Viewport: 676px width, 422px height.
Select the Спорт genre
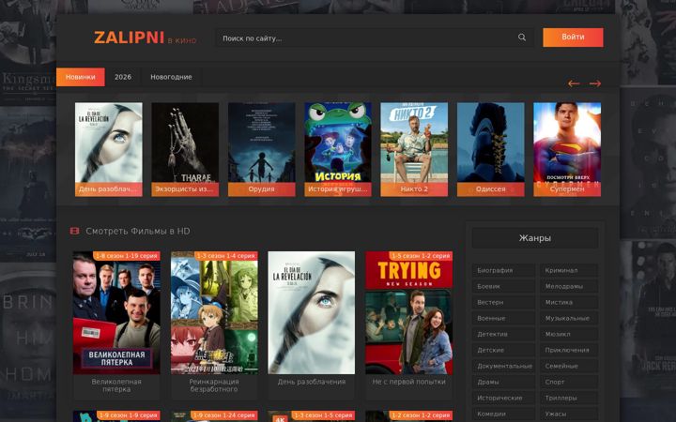coord(569,382)
